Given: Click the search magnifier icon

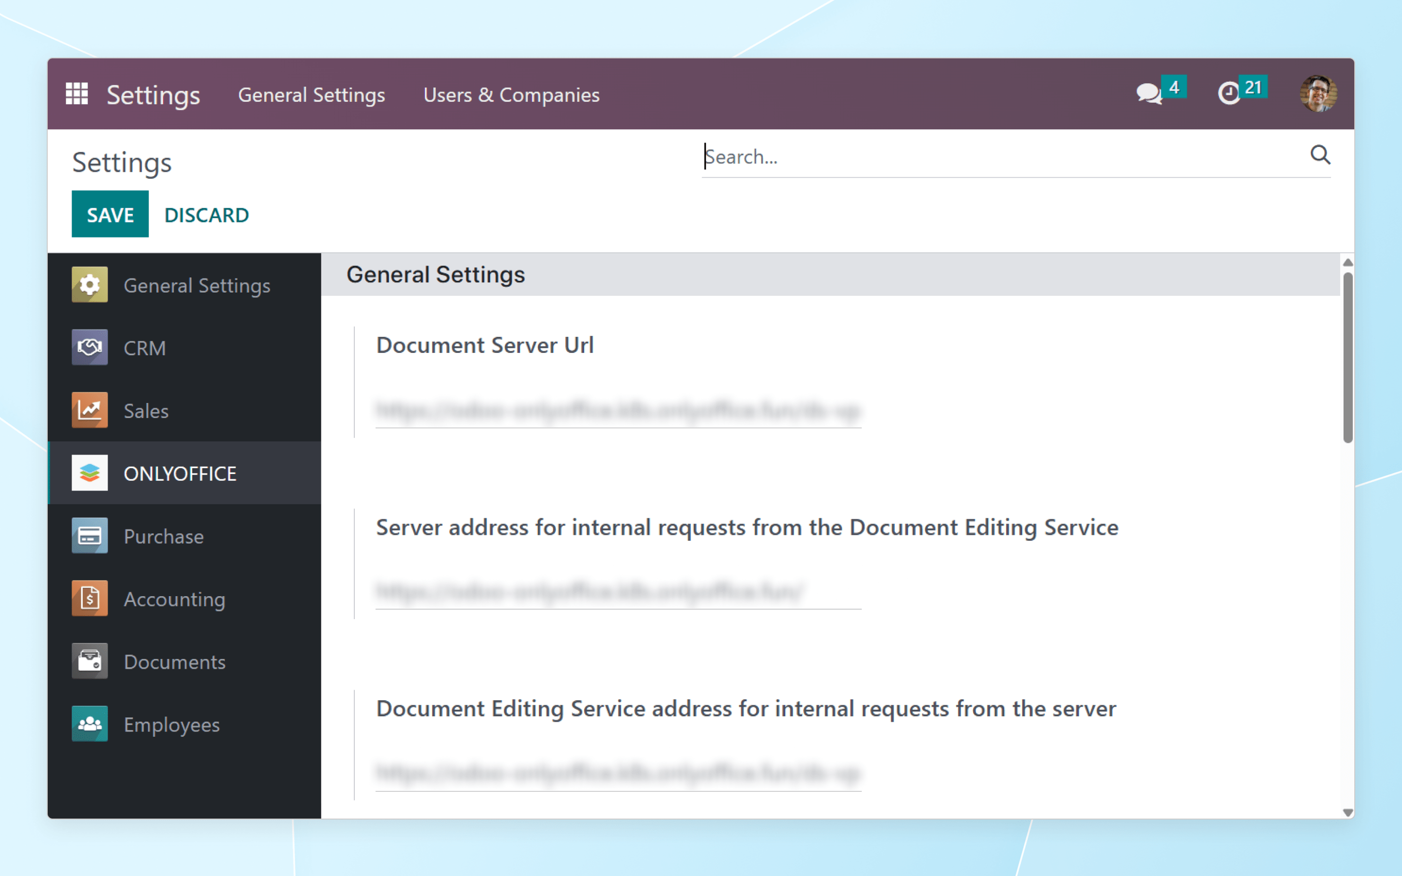Looking at the screenshot, I should [1320, 155].
